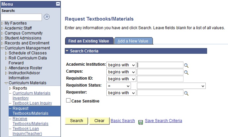Open the Basic Search link
Image resolution: width=228 pixels, height=137 pixels.
pos(123,121)
